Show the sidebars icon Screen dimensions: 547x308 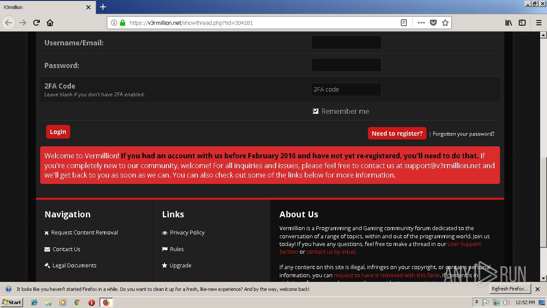522,23
